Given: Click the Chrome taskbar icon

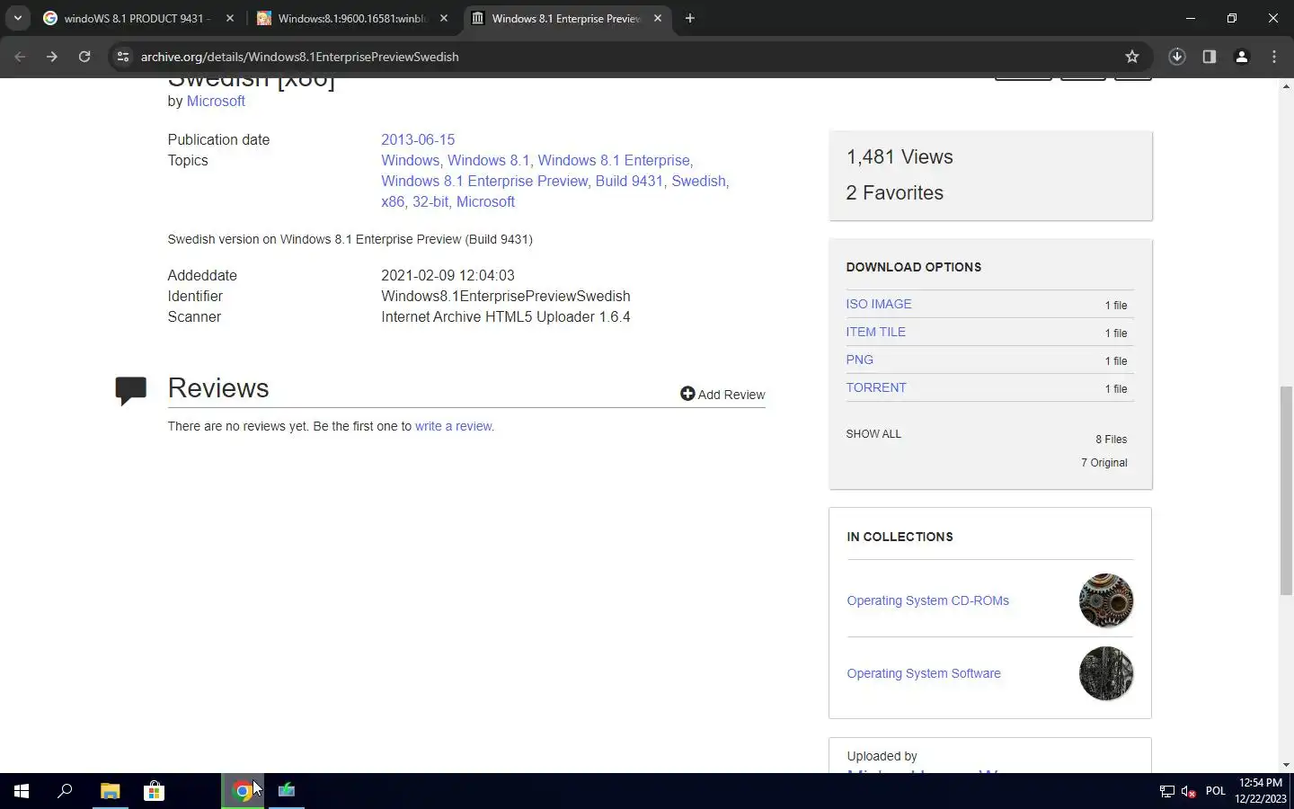Looking at the screenshot, I should click(x=243, y=791).
